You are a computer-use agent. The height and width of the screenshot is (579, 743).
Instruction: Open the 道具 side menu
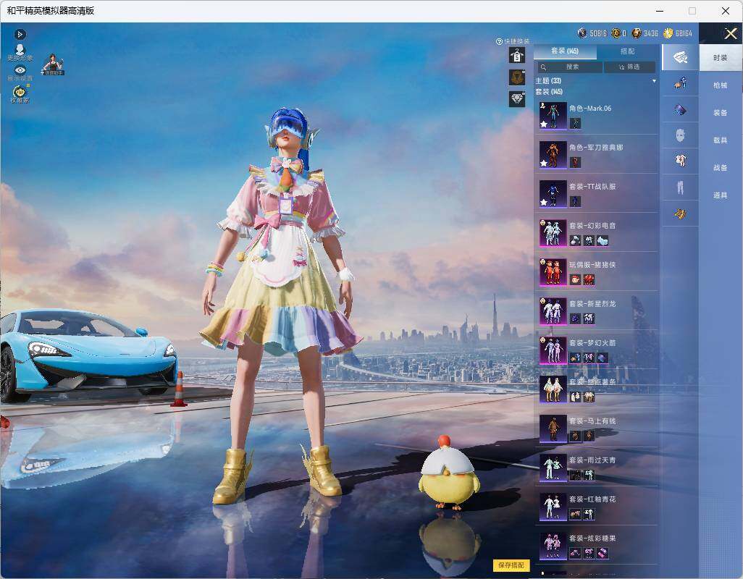click(721, 195)
